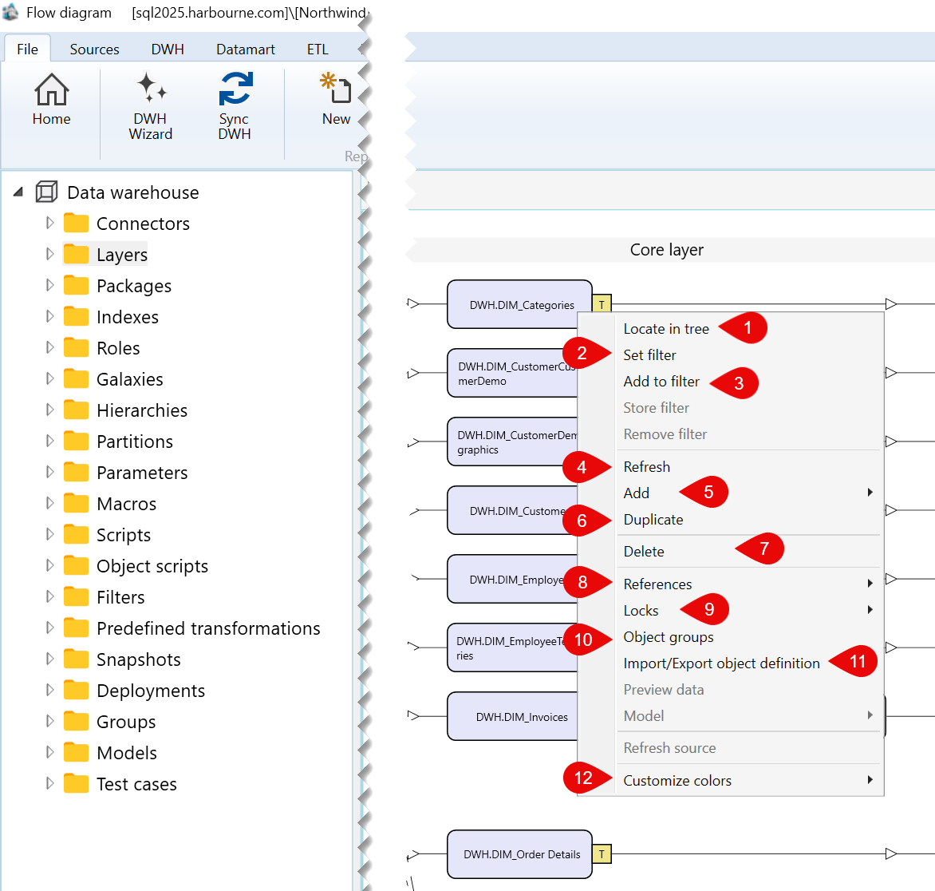Image resolution: width=935 pixels, height=891 pixels.
Task: Click the Models folder icon
Action: tap(77, 752)
